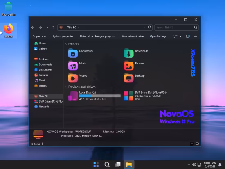Choose Map network drive

pos(133,37)
